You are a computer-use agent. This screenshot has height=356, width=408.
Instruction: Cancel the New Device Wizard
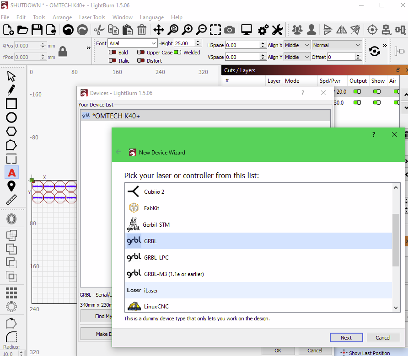pyautogui.click(x=383, y=338)
